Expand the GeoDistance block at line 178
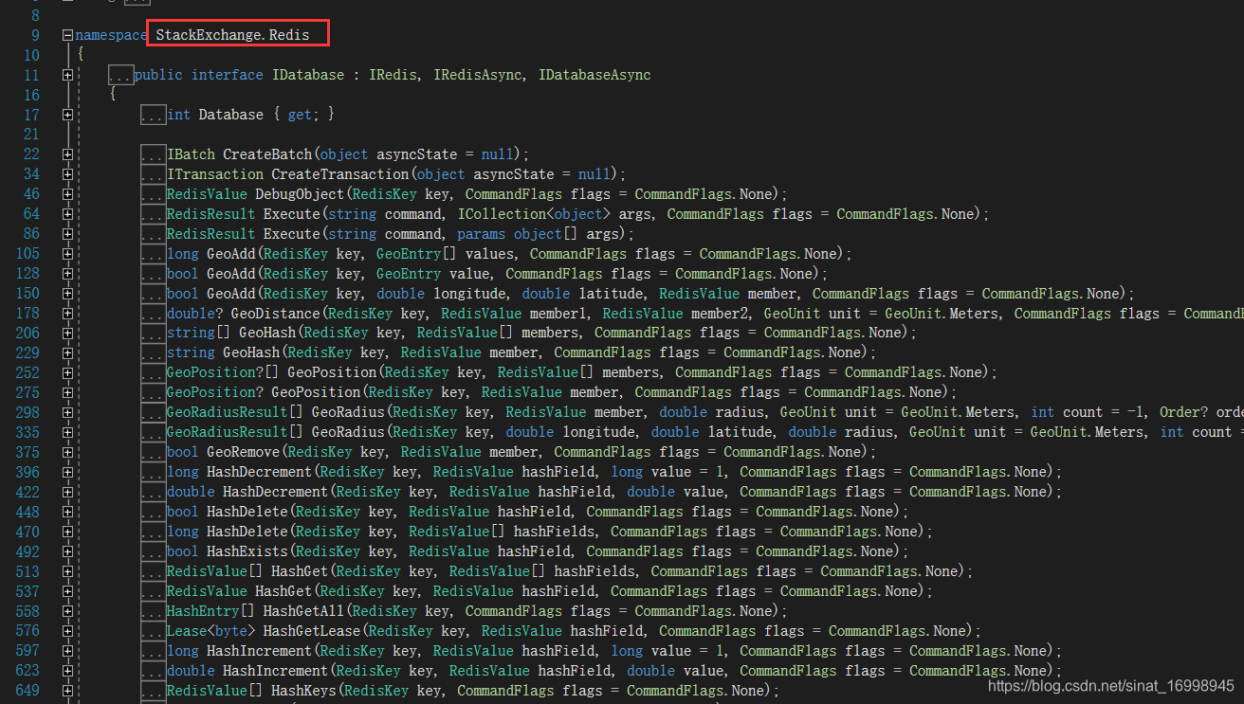This screenshot has width=1244, height=704. point(68,313)
